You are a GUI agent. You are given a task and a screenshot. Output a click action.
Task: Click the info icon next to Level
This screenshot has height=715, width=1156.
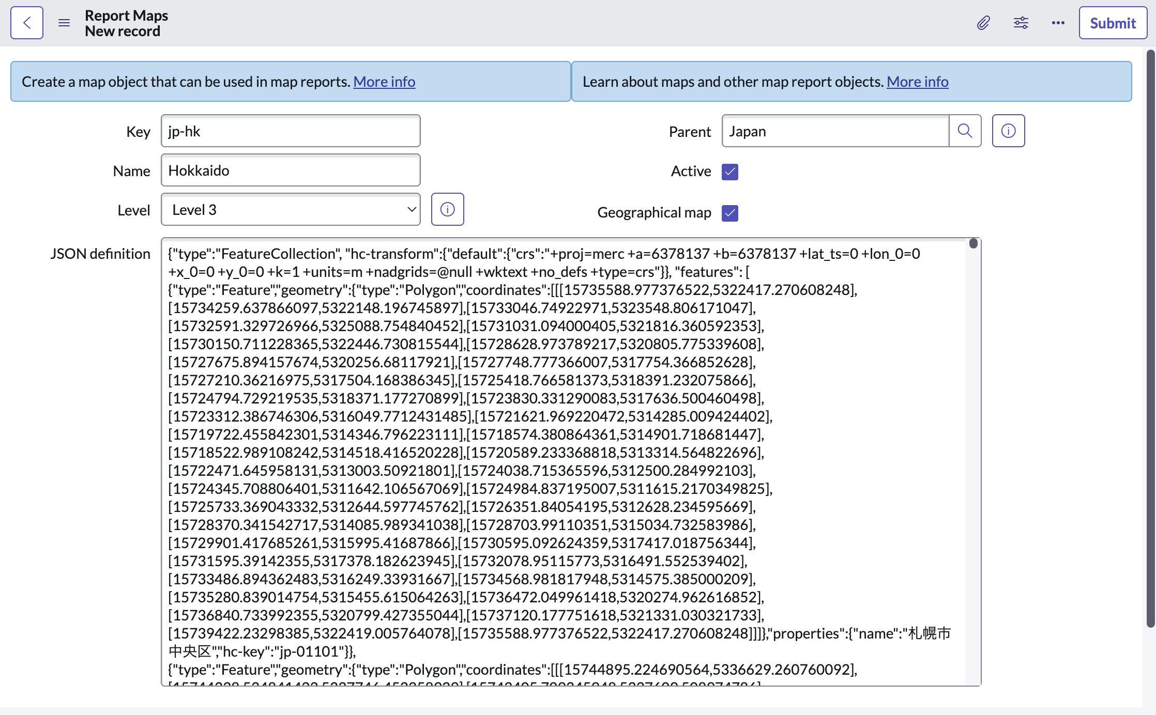point(447,209)
